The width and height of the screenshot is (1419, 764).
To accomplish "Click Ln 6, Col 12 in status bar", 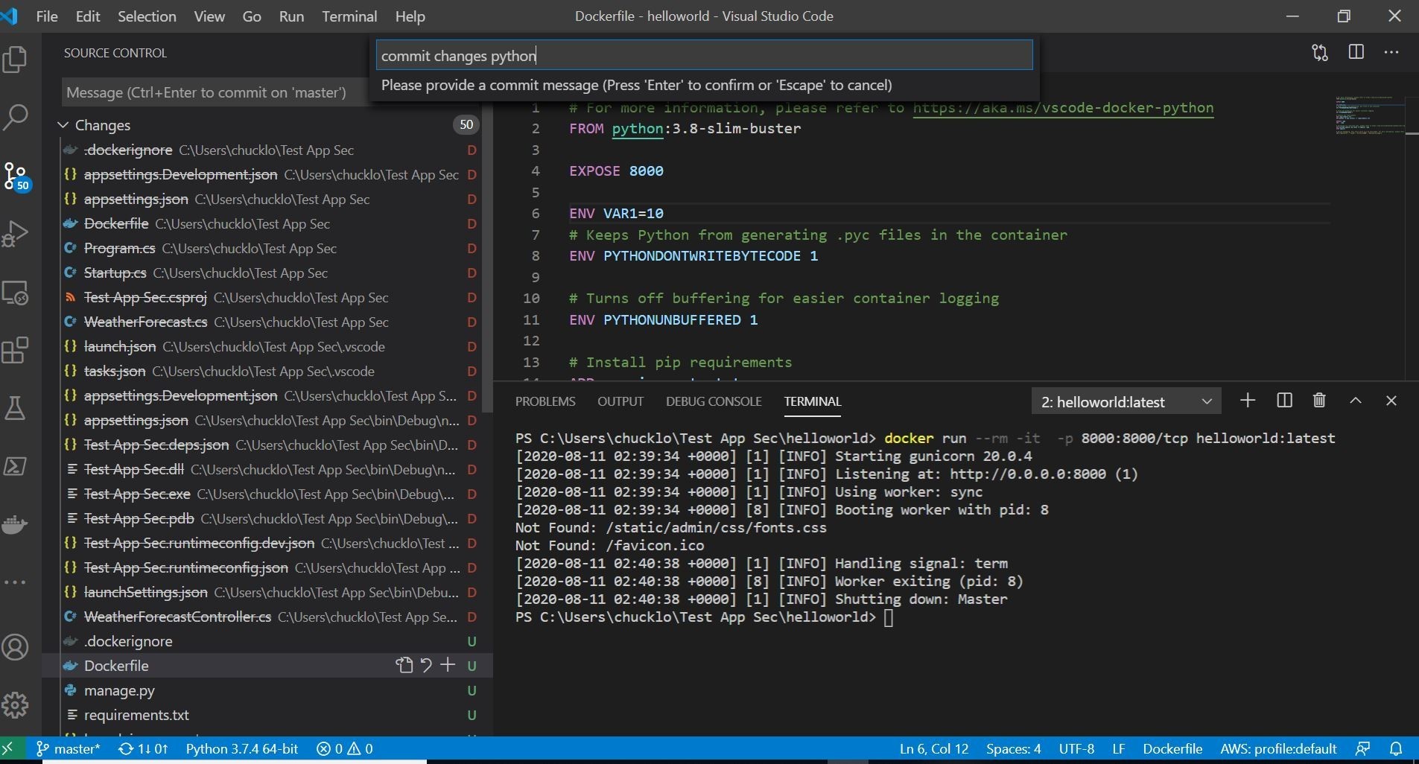I will click(x=934, y=748).
